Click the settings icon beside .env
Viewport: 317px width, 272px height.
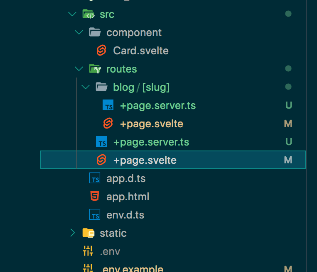click(x=88, y=251)
